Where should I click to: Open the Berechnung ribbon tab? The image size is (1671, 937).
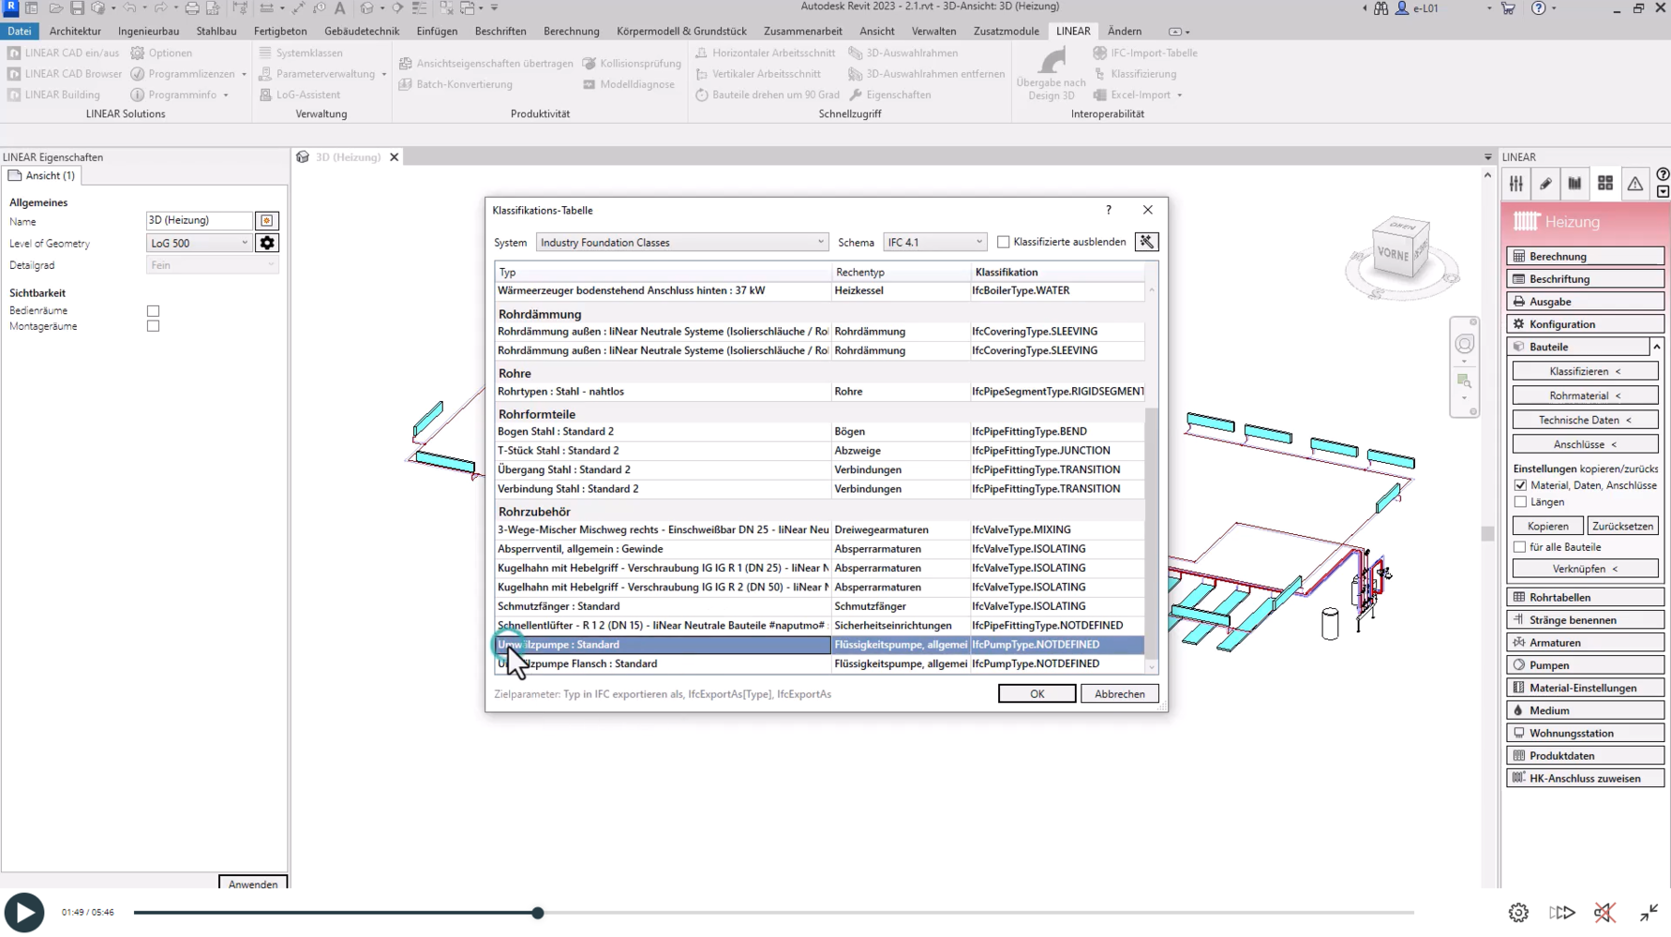pyautogui.click(x=571, y=31)
